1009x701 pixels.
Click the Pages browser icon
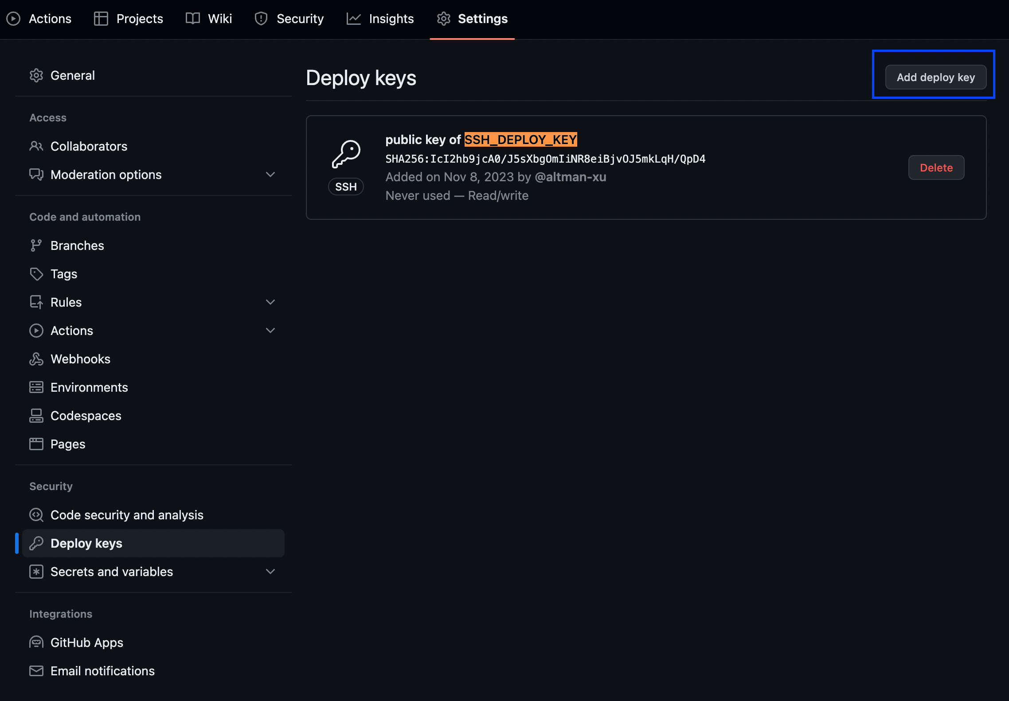(x=36, y=444)
